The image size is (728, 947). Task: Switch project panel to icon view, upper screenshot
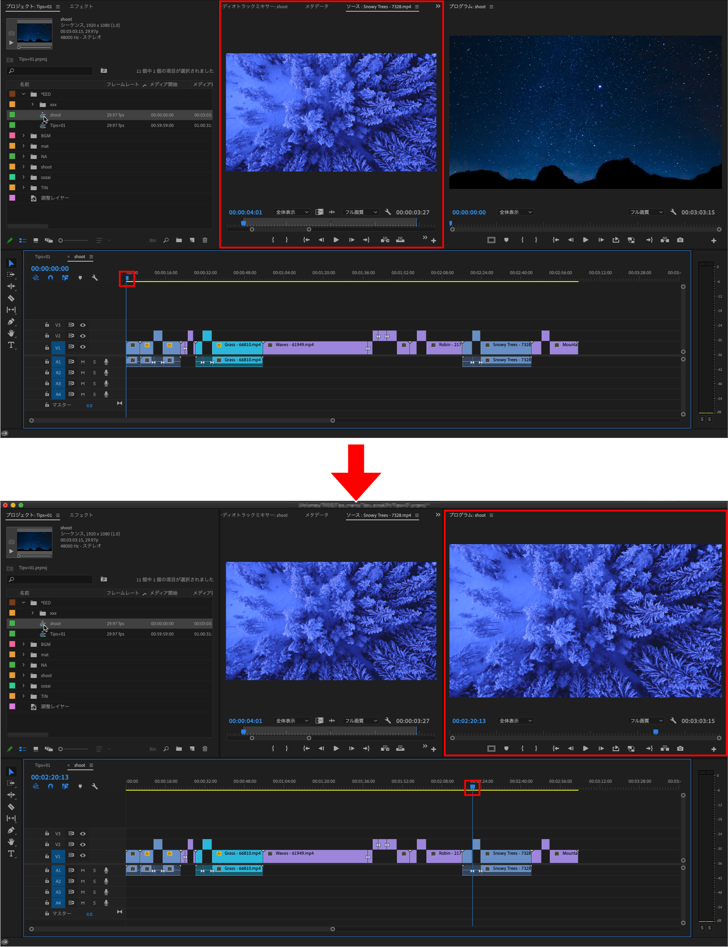(x=36, y=240)
